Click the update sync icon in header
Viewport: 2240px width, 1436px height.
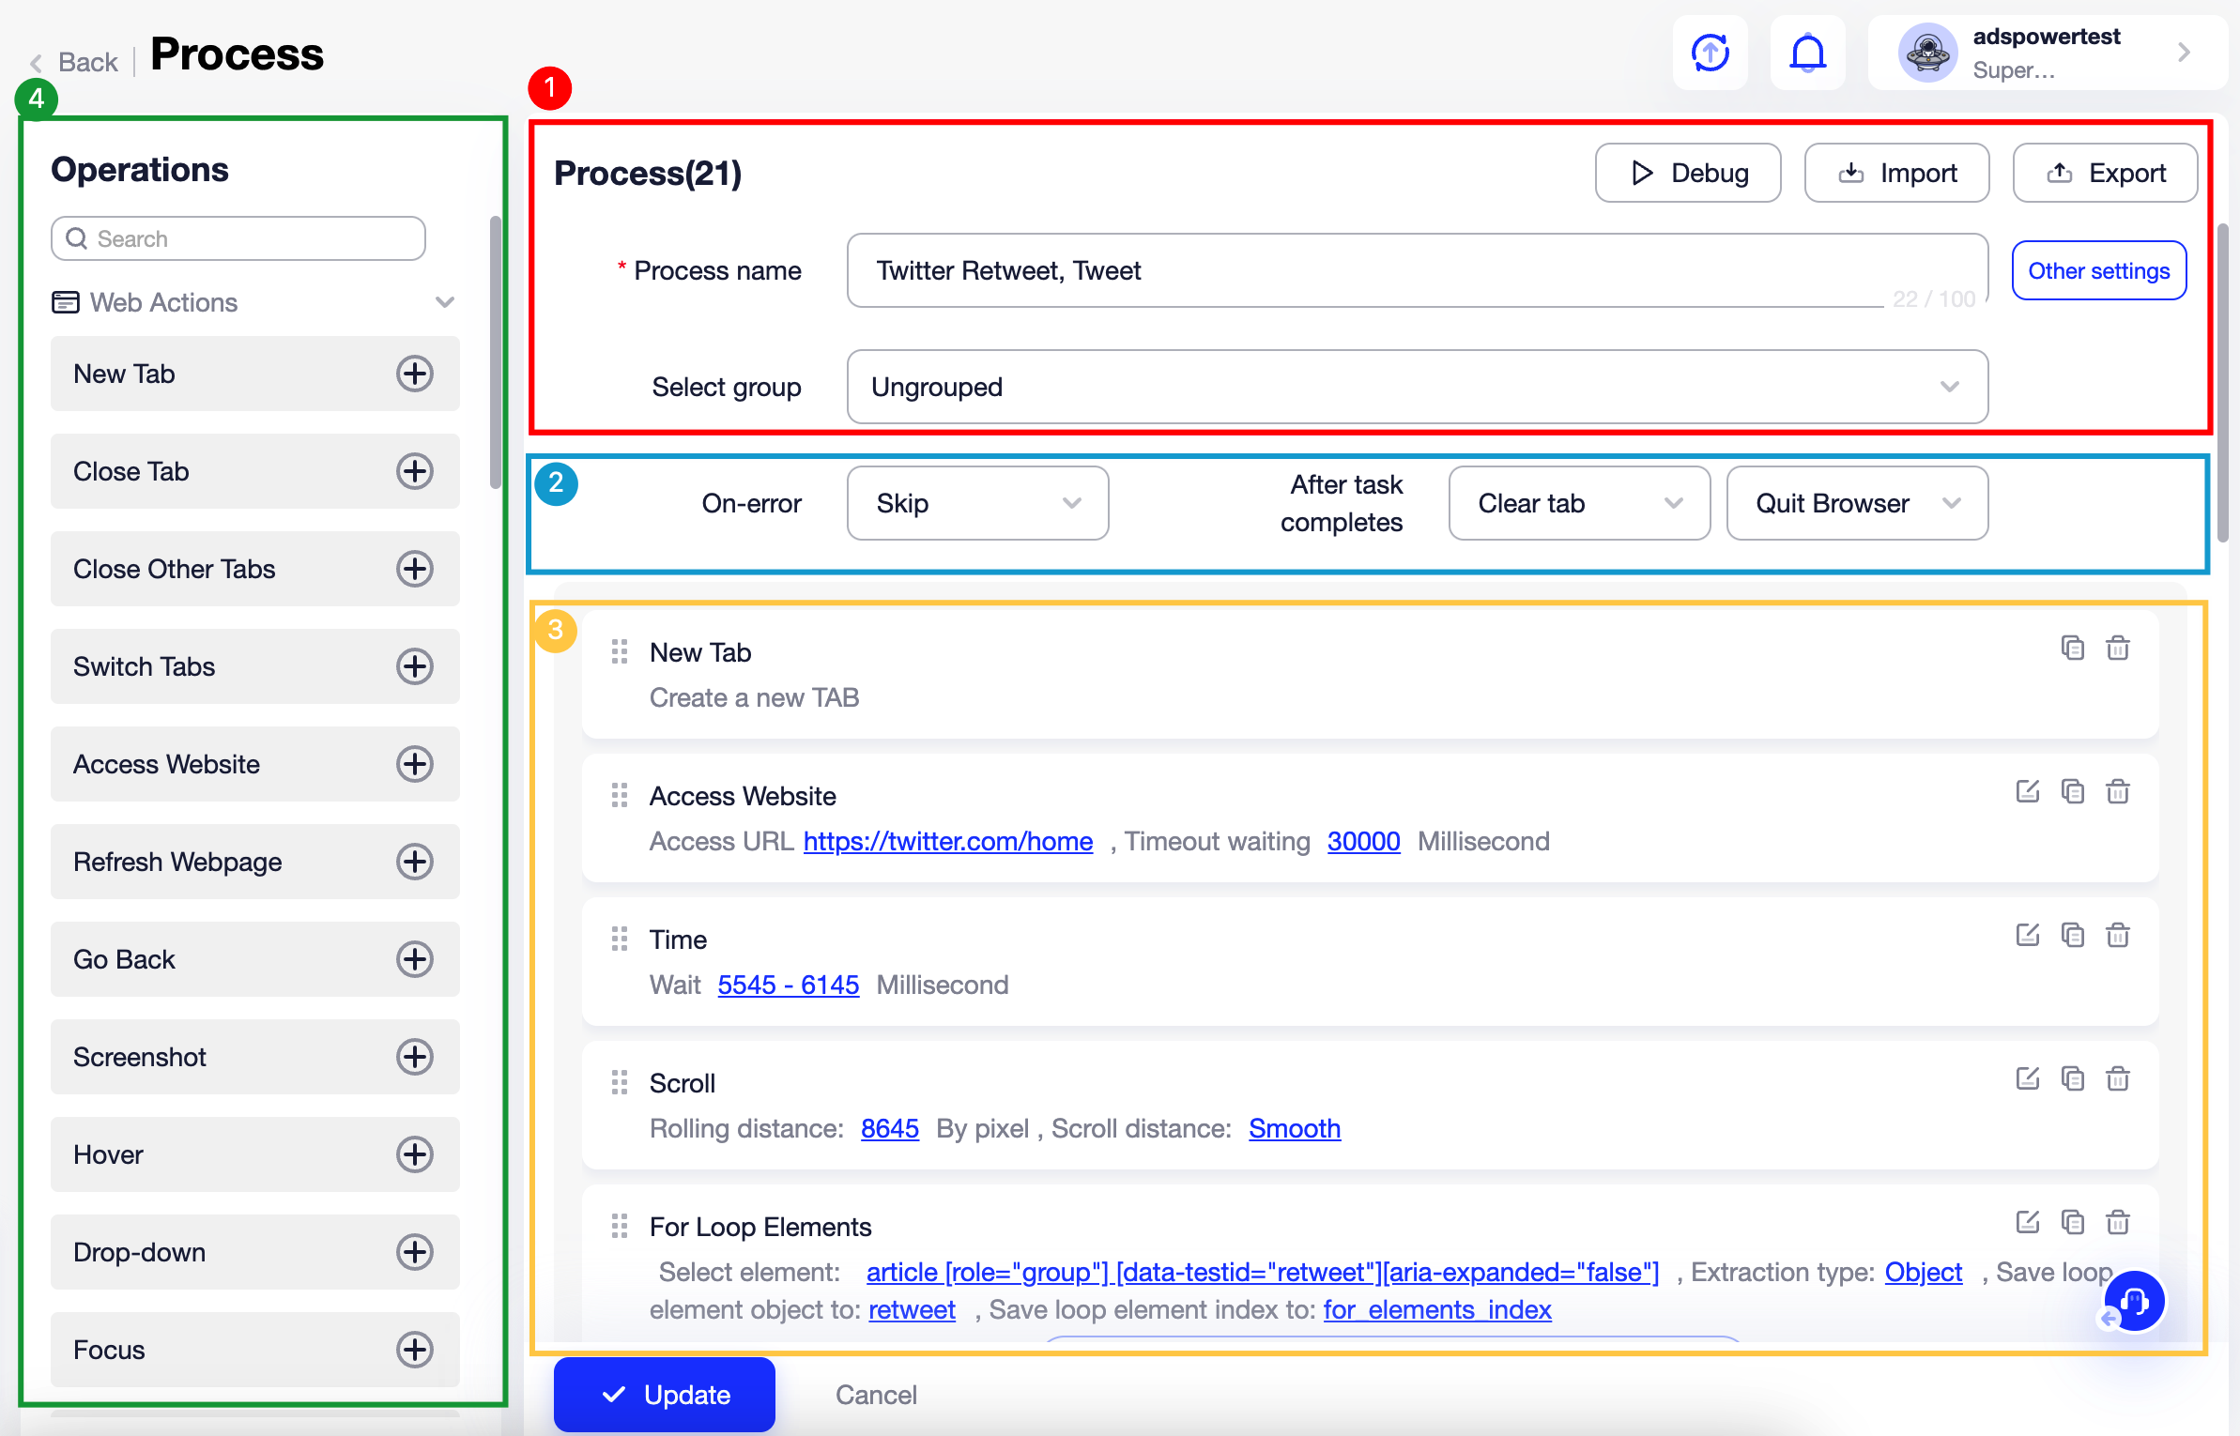click(x=1710, y=53)
